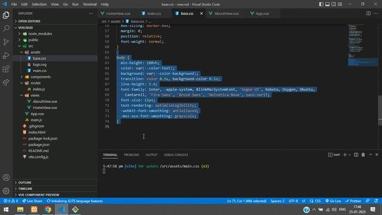
Task: Open the Run and Debug view
Action: point(6,56)
